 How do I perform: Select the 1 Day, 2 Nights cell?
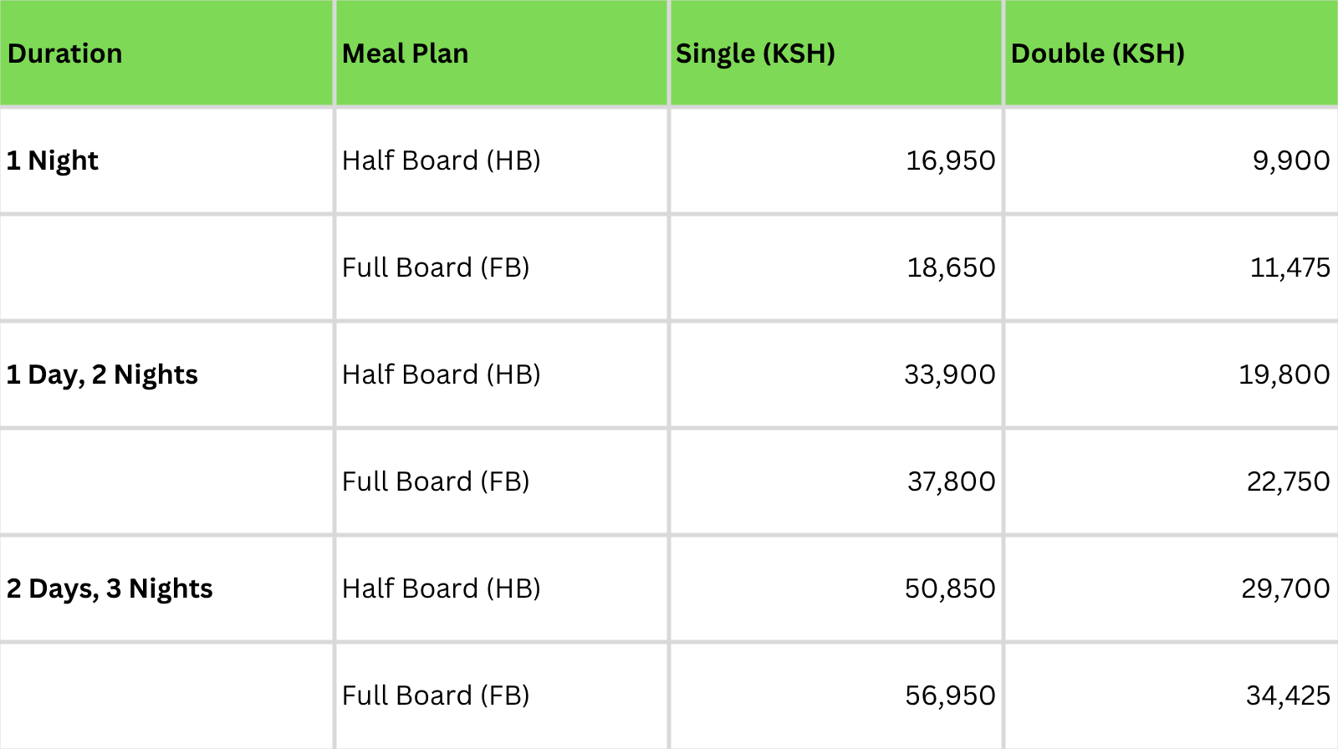tap(102, 374)
